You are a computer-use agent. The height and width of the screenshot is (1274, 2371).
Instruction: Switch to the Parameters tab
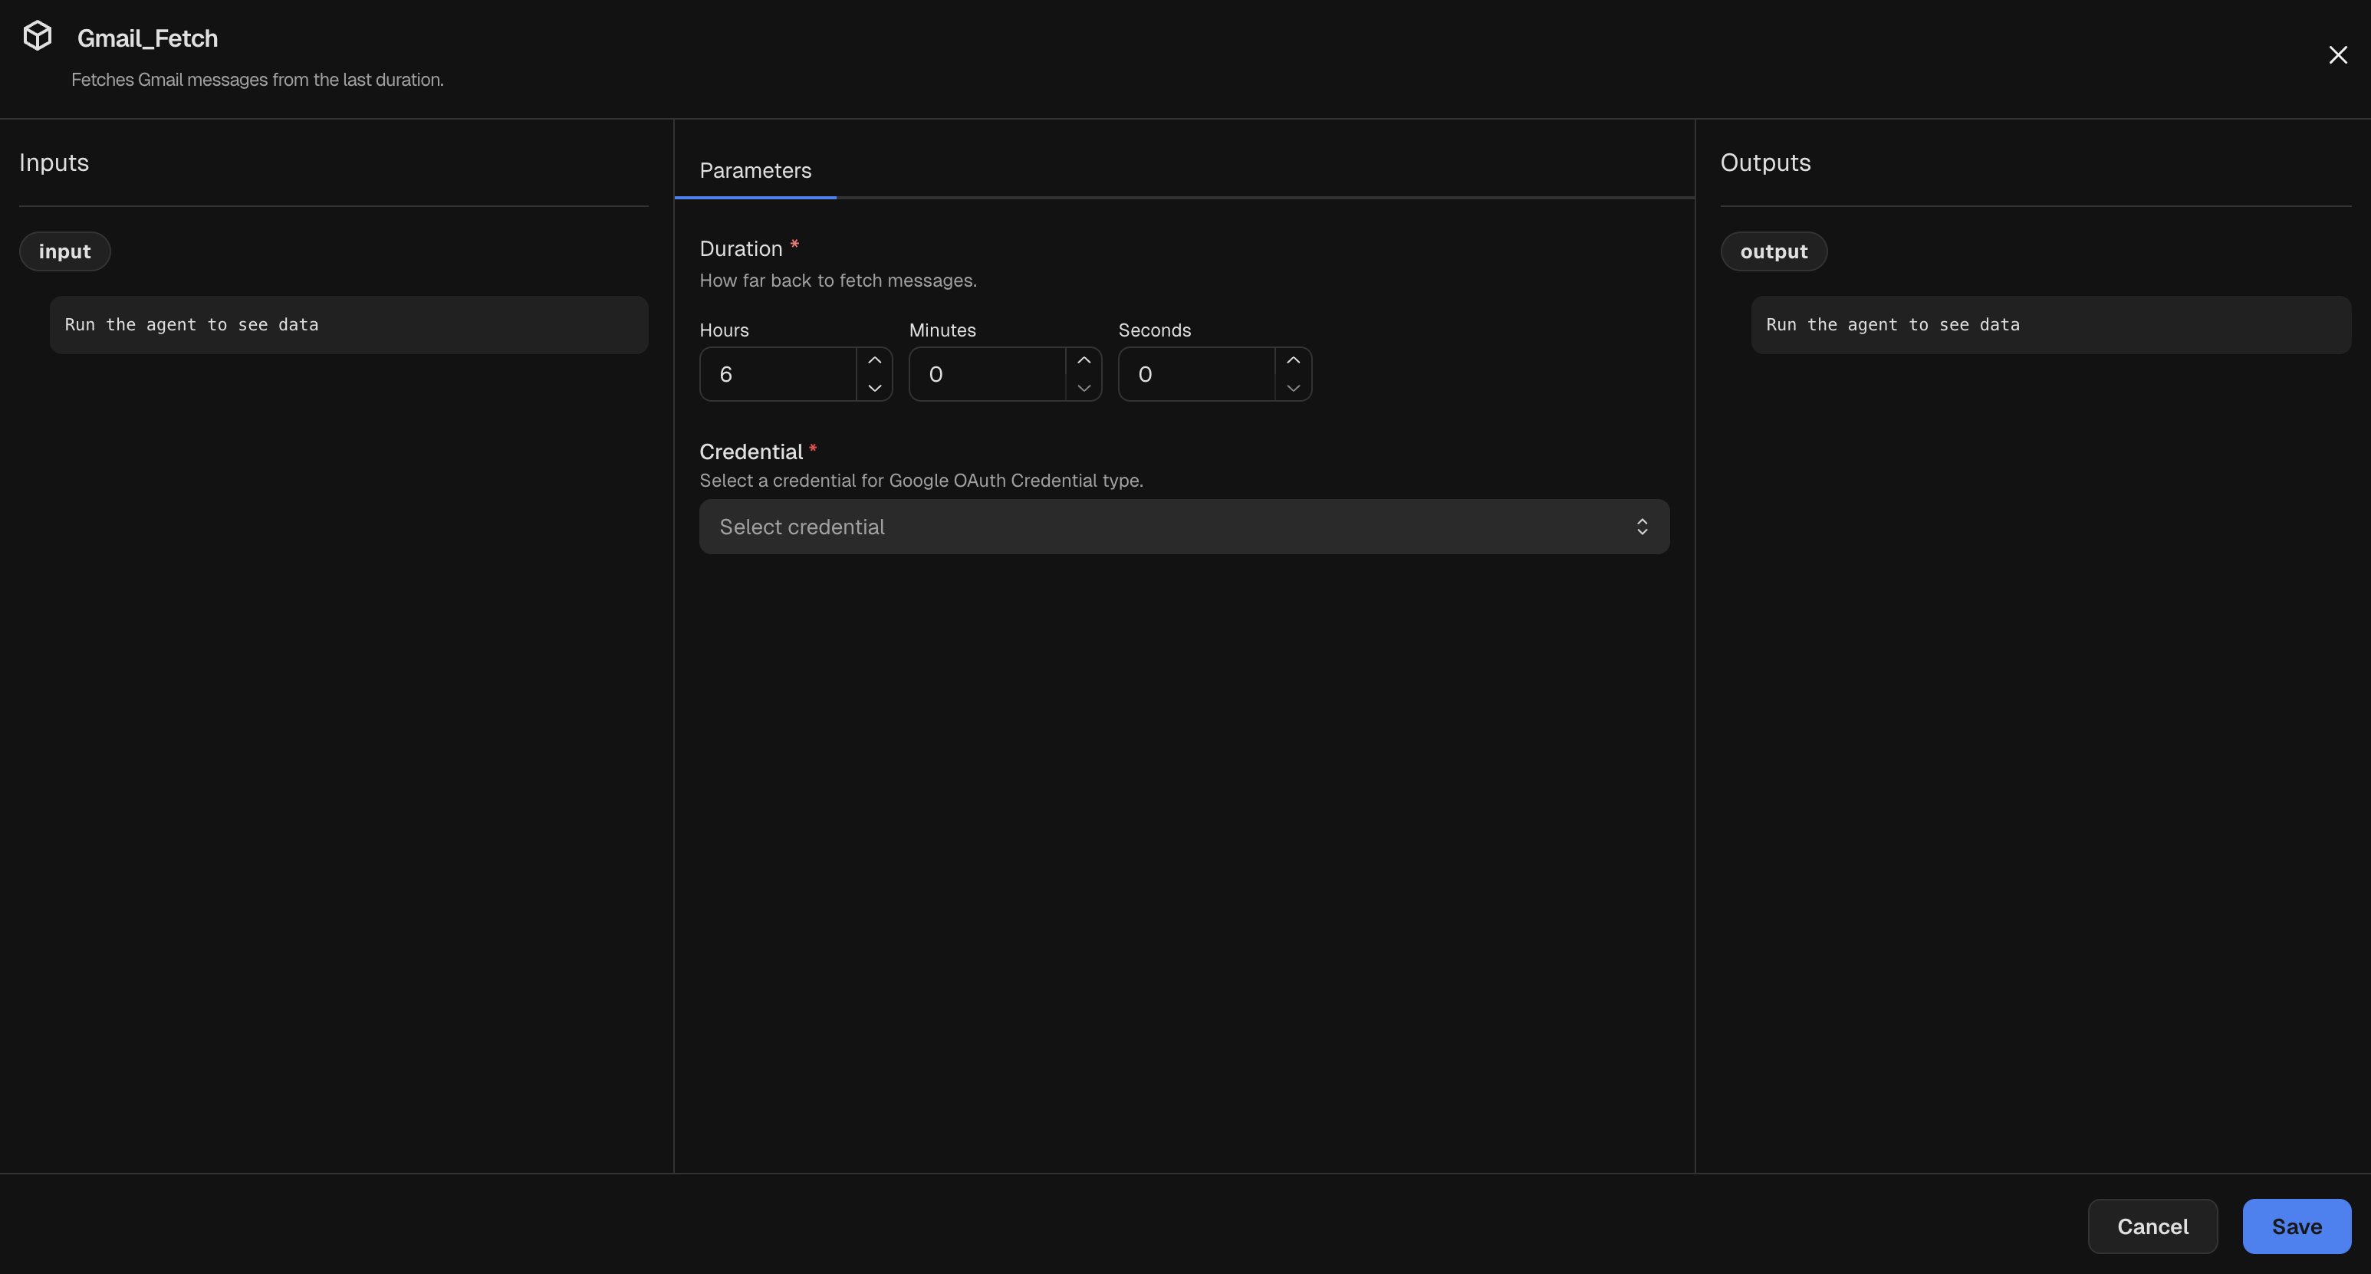click(x=755, y=170)
